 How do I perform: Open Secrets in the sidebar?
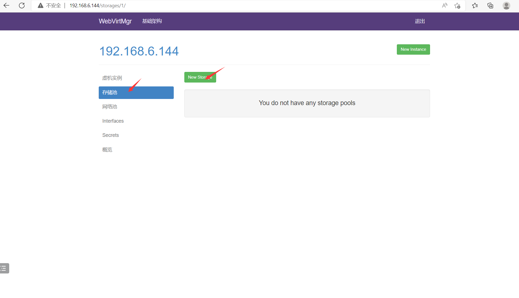136,135
